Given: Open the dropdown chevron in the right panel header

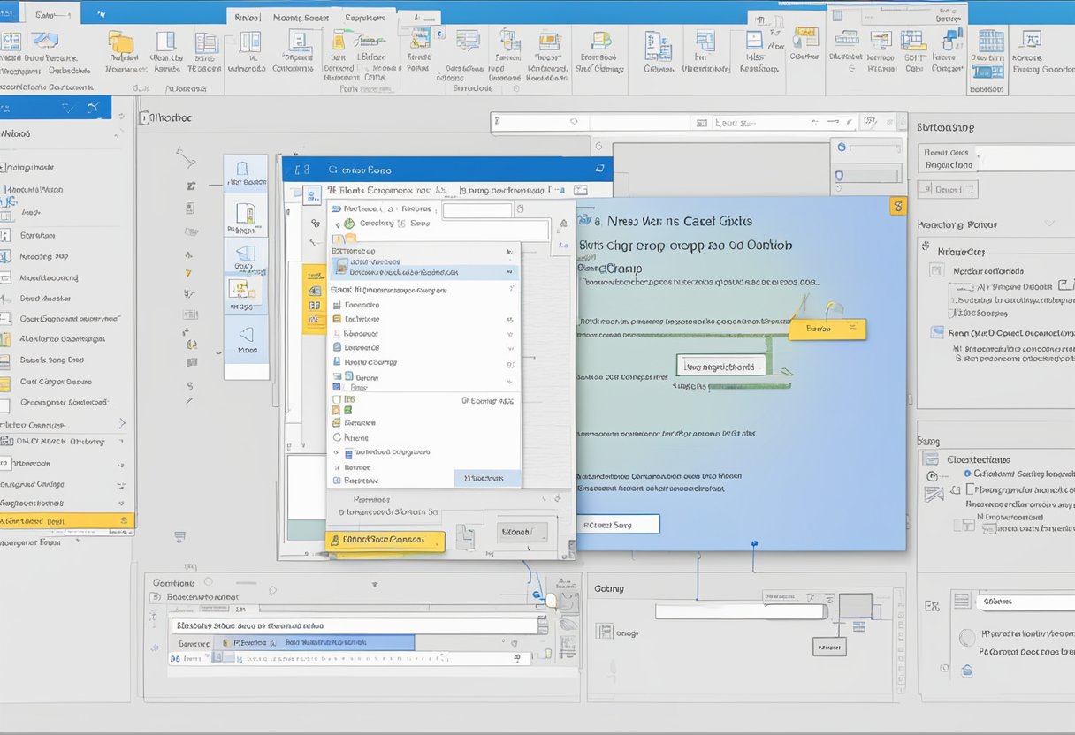Looking at the screenshot, I should pos(1050,224).
